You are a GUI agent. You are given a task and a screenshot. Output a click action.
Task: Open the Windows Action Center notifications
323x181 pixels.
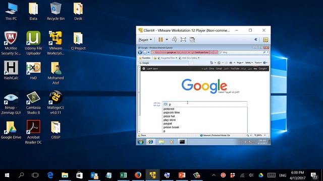(x=314, y=175)
